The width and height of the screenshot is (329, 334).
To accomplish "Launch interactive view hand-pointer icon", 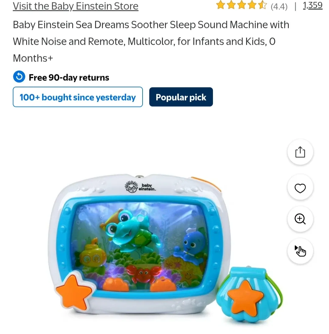I will pos(300,251).
